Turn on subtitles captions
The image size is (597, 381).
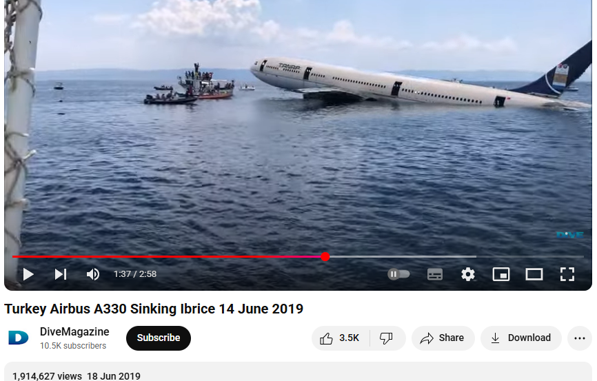(x=435, y=274)
